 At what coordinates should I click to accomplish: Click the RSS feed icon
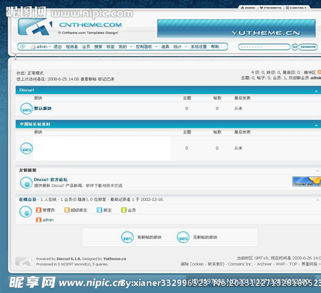(x=319, y=72)
